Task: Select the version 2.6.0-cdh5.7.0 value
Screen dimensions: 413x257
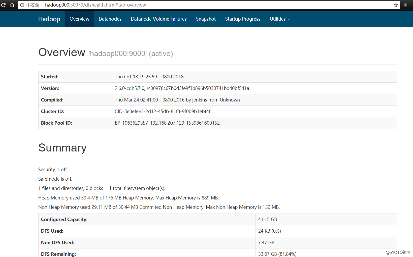Action: (x=182, y=88)
